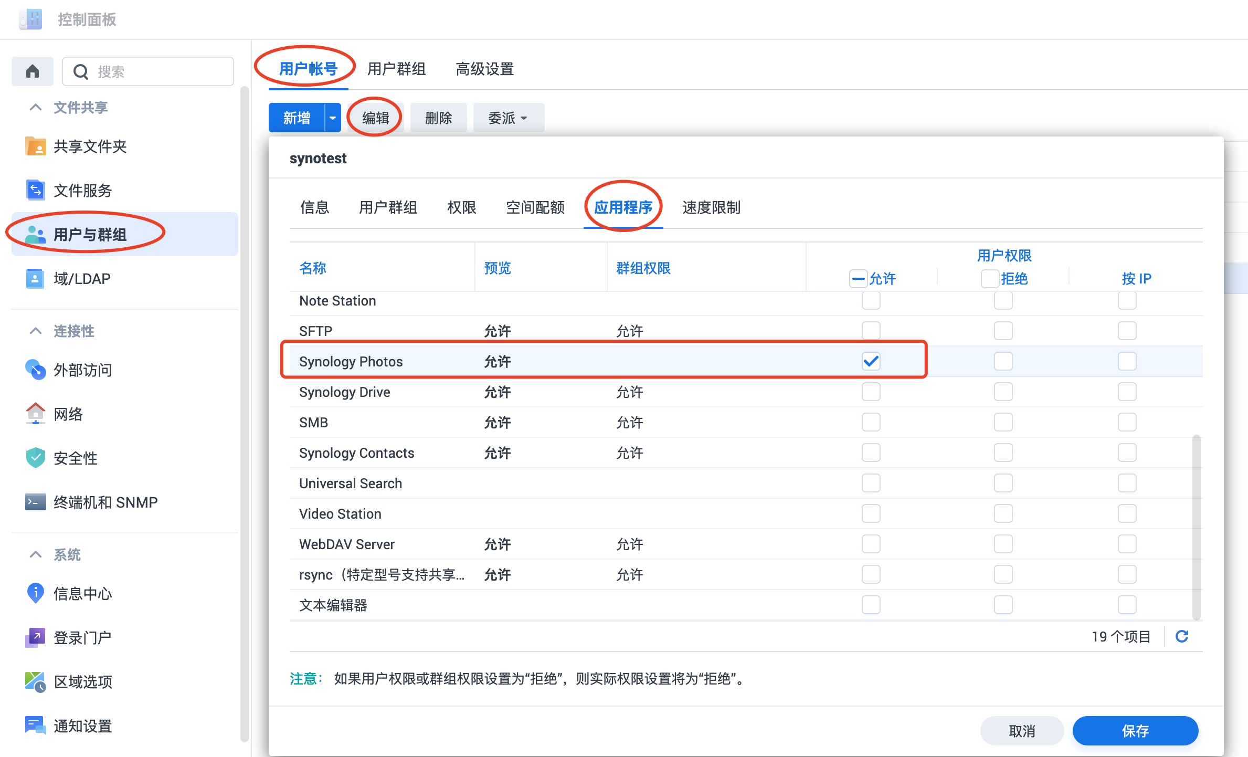The image size is (1248, 757).
Task: Open the 用户群组 tab in synotest dialog
Action: (x=388, y=207)
